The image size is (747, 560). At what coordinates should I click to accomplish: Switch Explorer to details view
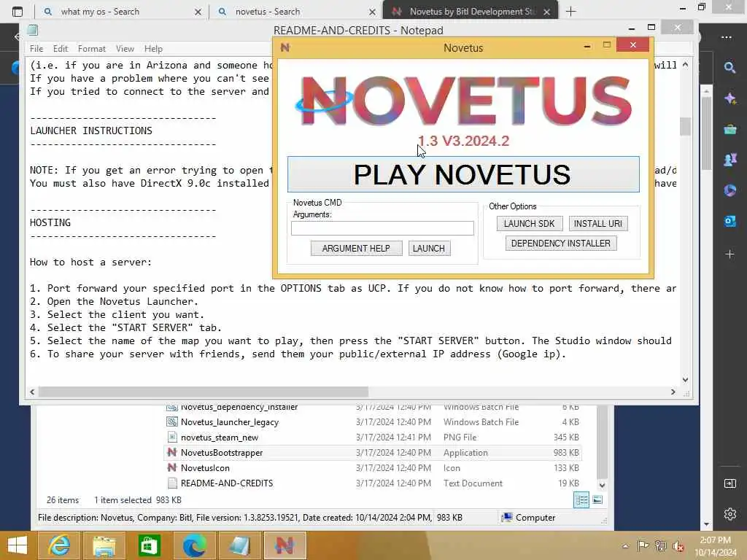[x=581, y=500]
